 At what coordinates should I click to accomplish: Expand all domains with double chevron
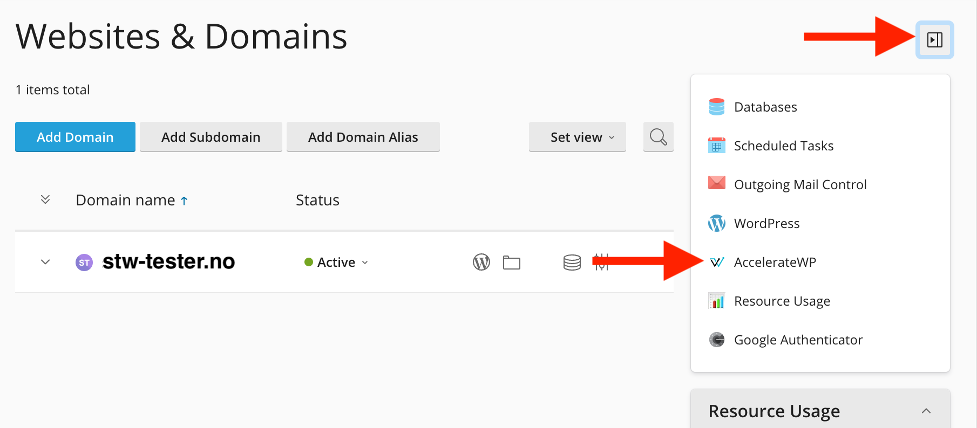pos(45,200)
